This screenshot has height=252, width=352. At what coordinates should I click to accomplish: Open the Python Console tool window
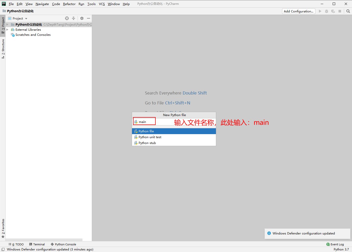point(63,244)
